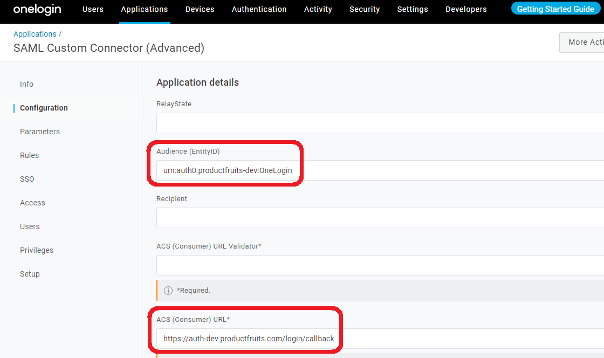Image resolution: width=604 pixels, height=358 pixels.
Task: Click the ACS (Consumer) URL Validator* label
Action: click(209, 246)
